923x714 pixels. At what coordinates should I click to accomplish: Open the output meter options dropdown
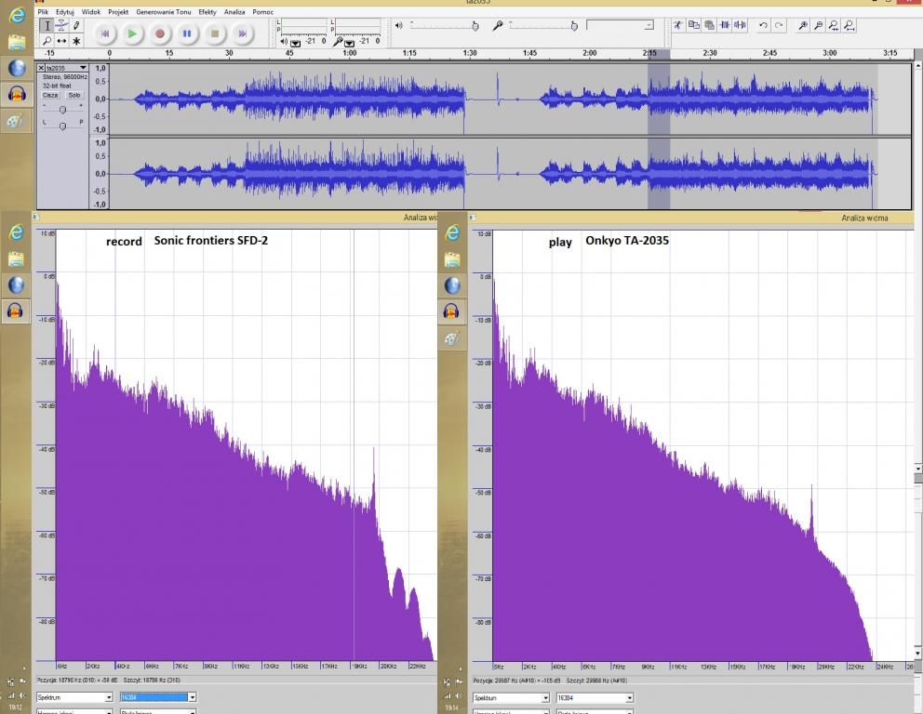(x=296, y=43)
